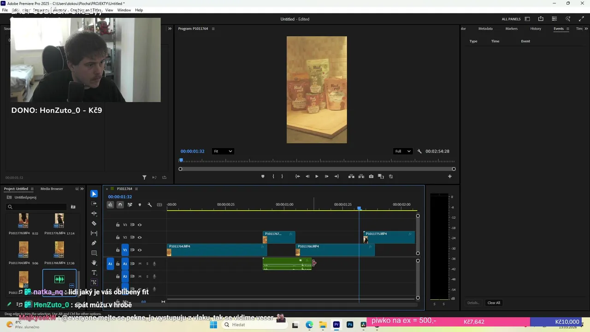Toggle lock on track V2

click(118, 237)
